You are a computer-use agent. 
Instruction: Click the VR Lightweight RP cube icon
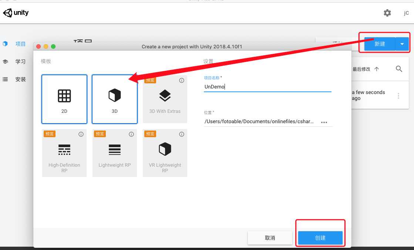click(x=165, y=149)
